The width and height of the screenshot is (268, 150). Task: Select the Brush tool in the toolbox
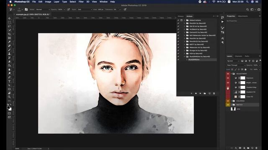(x=9, y=50)
